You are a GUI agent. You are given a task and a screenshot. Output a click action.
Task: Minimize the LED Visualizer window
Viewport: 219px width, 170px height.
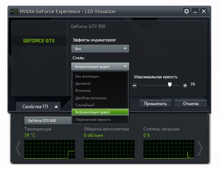tap(195, 11)
